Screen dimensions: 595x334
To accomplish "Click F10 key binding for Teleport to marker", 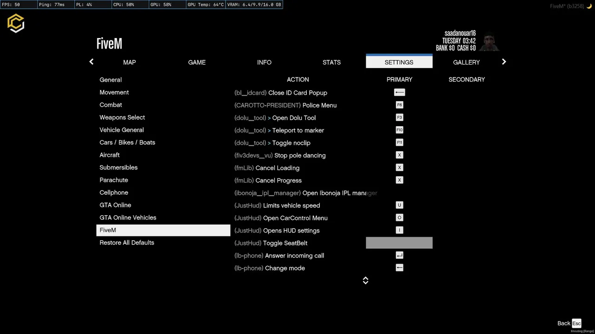I will (x=399, y=130).
